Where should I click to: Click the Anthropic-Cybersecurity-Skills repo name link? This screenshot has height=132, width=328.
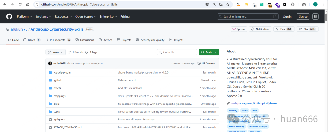[57, 29]
